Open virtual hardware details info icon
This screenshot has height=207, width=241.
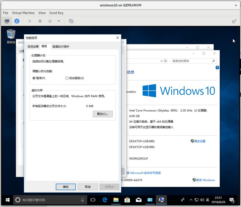[17, 21]
